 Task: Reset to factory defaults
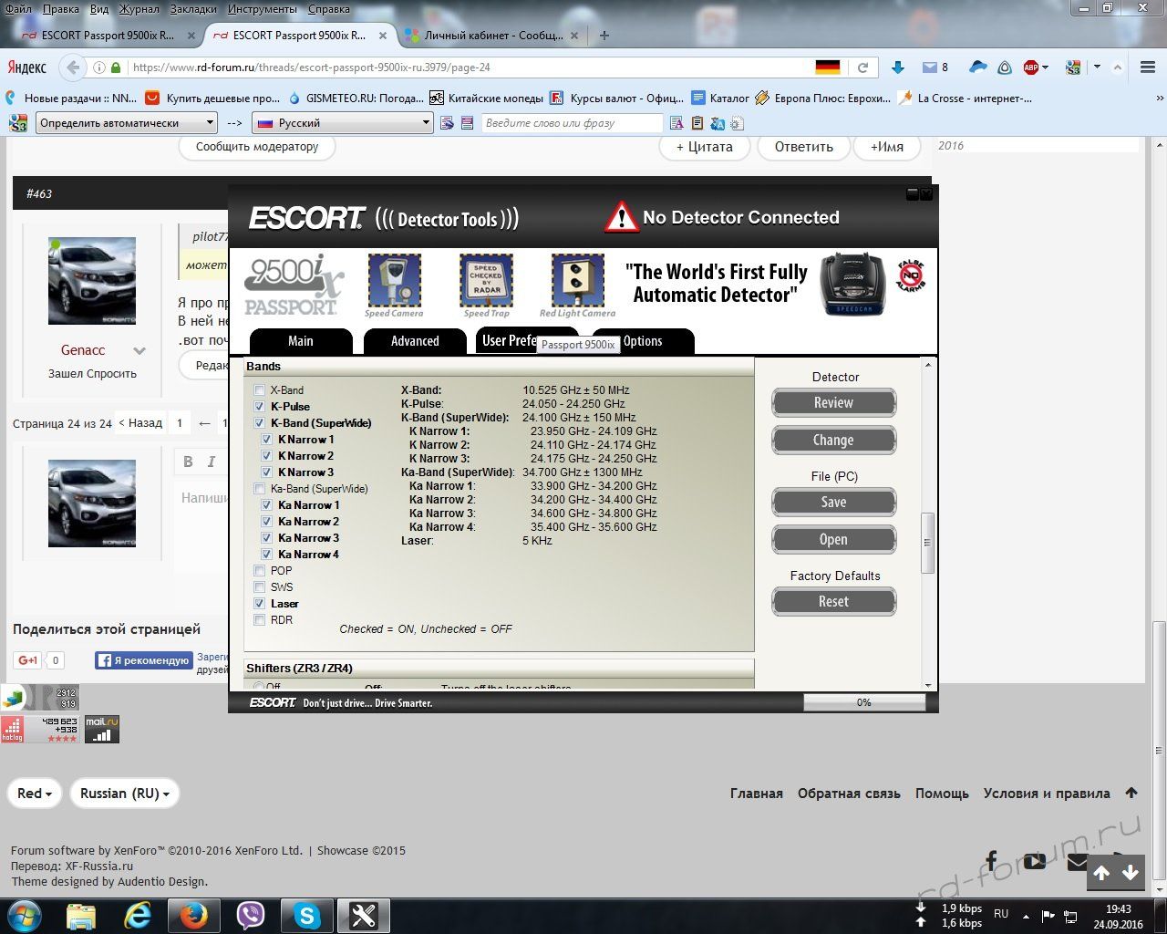pyautogui.click(x=833, y=602)
